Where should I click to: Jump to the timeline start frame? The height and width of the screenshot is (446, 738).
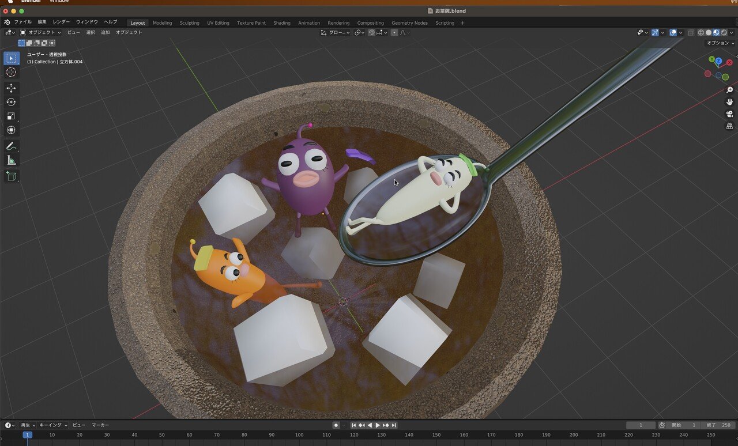point(354,425)
